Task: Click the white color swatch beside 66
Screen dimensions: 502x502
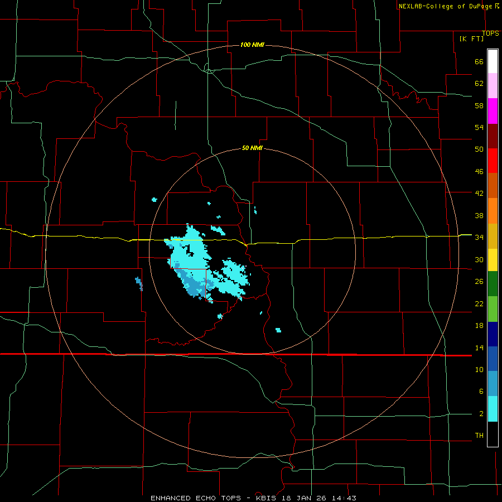Action: (493, 61)
